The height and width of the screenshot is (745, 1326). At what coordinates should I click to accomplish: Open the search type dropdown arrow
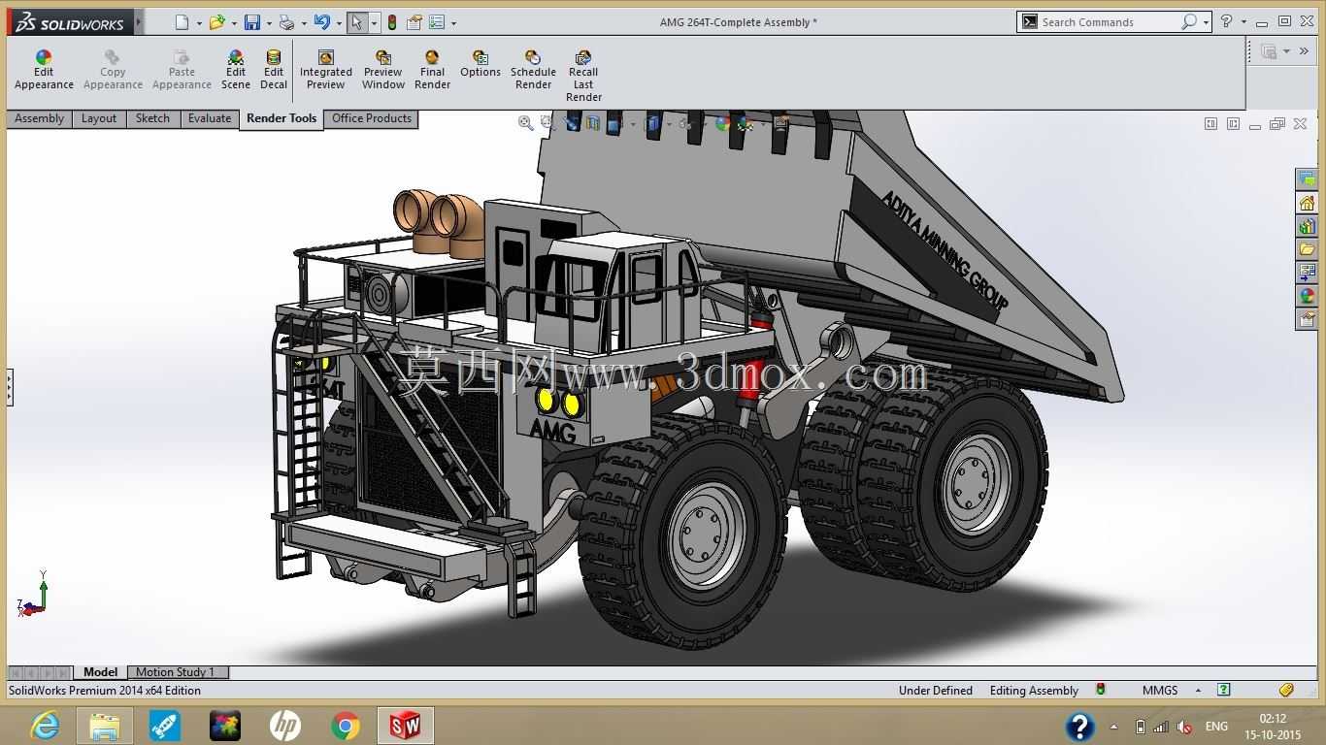[x=1206, y=22]
